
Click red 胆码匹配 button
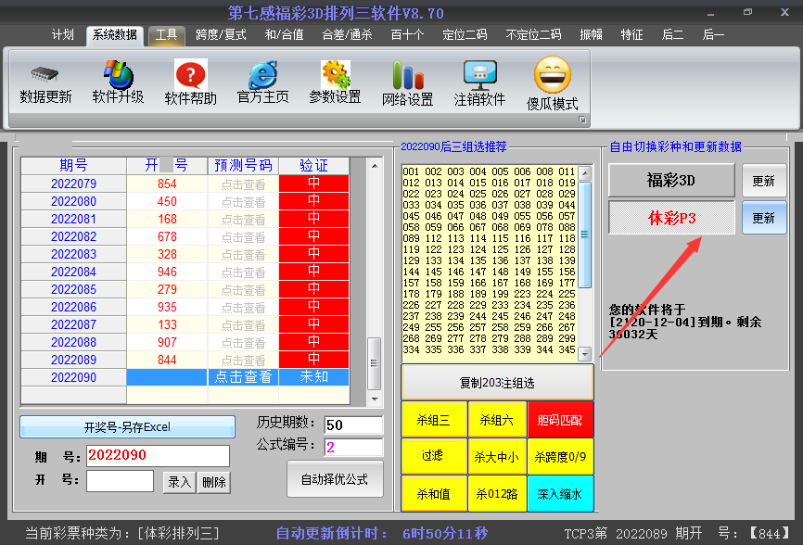click(x=560, y=420)
